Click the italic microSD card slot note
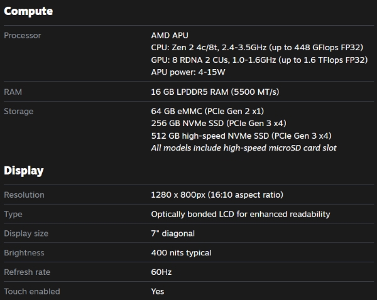The image size is (377, 300). click(244, 148)
